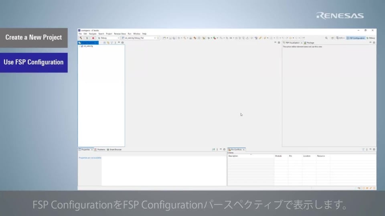This screenshot has width=385, height=216.
Task: Open the Properties view menu
Action: pos(217,149)
